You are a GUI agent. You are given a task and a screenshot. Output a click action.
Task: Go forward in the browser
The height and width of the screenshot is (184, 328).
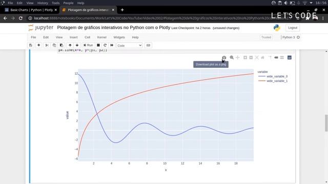[x=13, y=18]
